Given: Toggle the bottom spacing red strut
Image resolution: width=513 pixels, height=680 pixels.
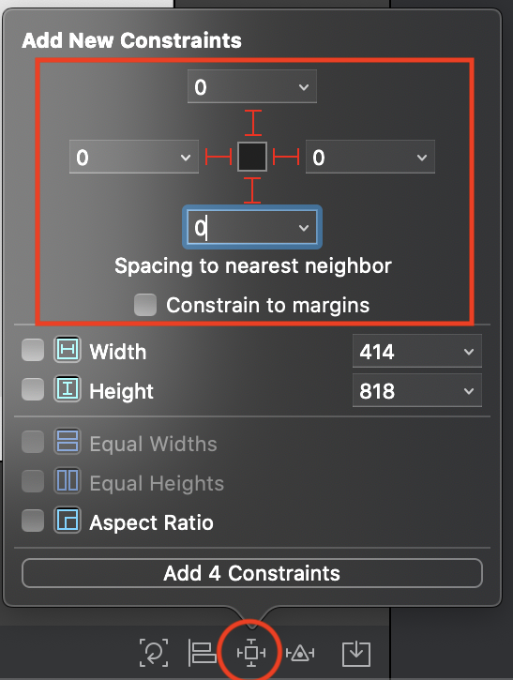Looking at the screenshot, I should [x=252, y=190].
